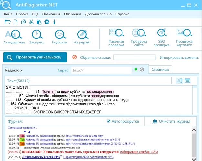
Task: Click the AntiPlagiarism.NET magnifier logo
Action: coord(5,5)
